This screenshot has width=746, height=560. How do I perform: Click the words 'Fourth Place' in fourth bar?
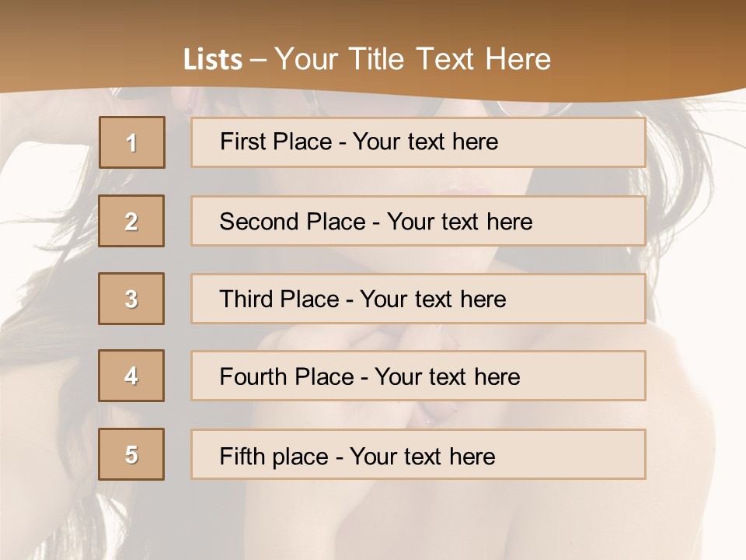coord(287,376)
